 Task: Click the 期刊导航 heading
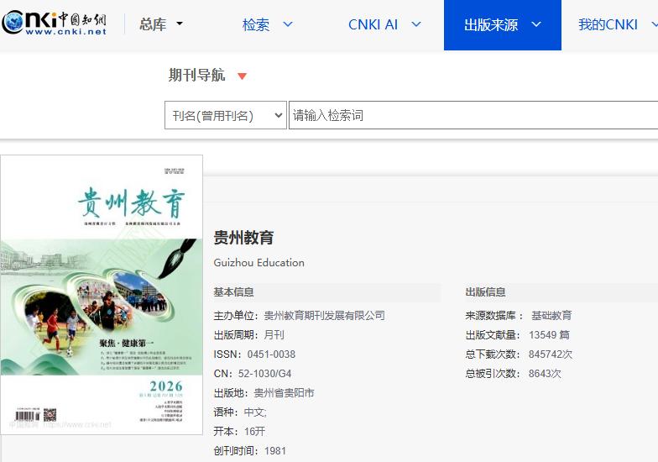(196, 75)
